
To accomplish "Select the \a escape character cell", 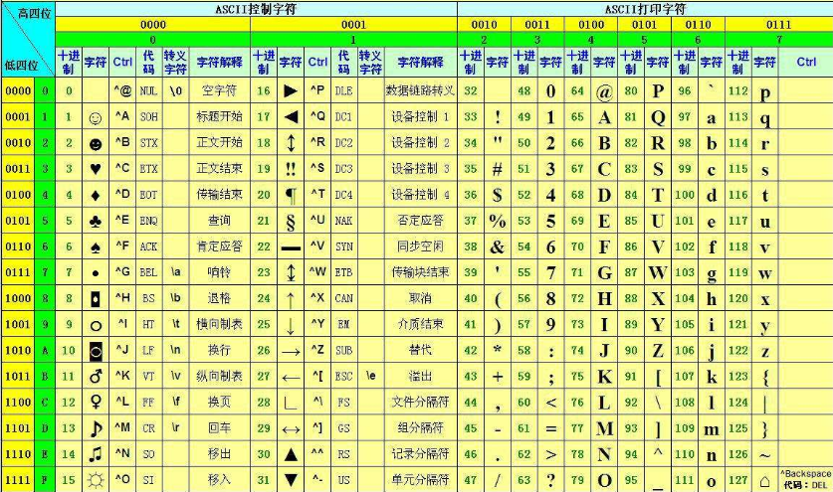I will click(x=176, y=272).
